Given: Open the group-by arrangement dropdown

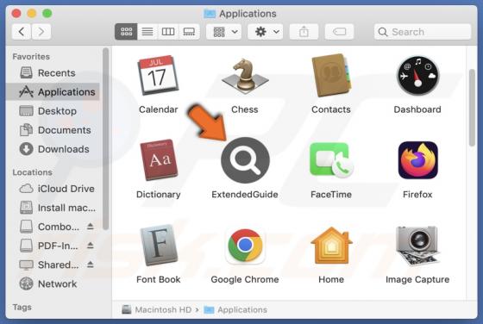Looking at the screenshot, I should 224,31.
